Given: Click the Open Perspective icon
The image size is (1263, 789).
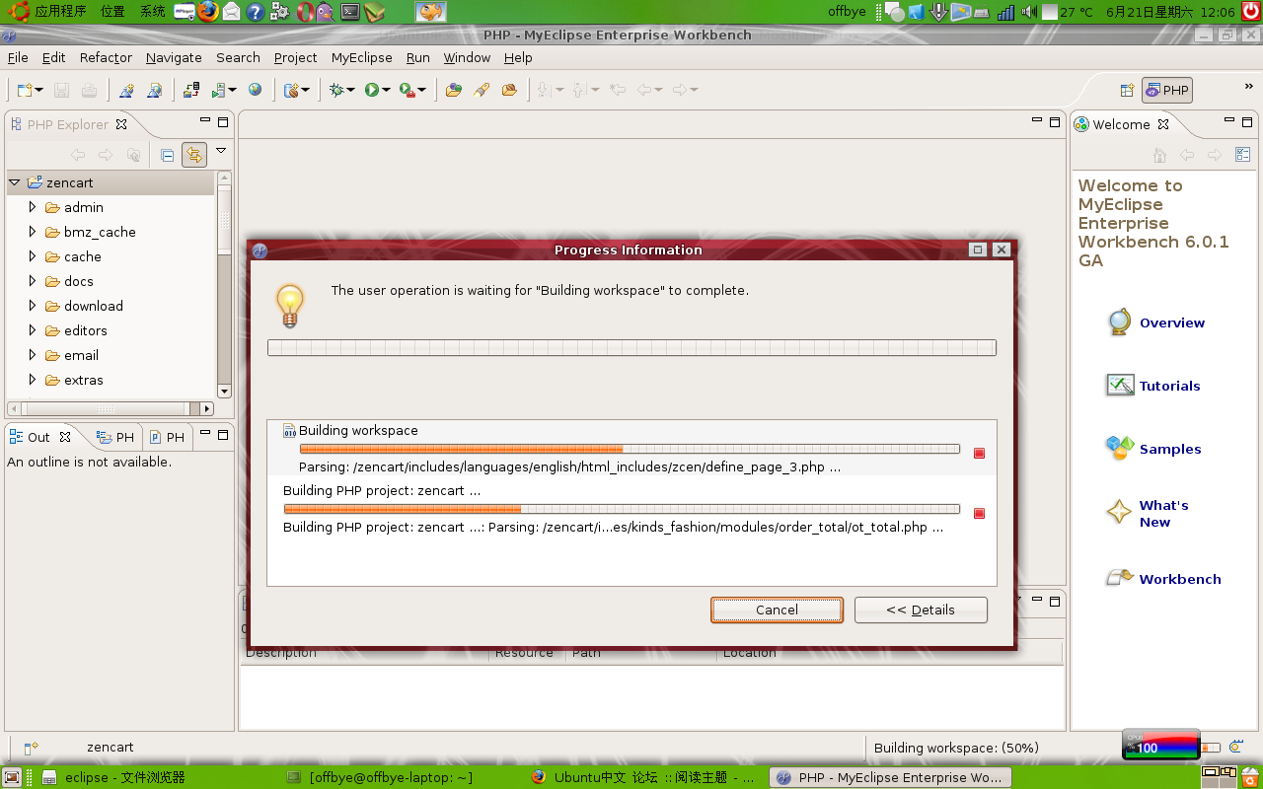Looking at the screenshot, I should pyautogui.click(x=1127, y=90).
